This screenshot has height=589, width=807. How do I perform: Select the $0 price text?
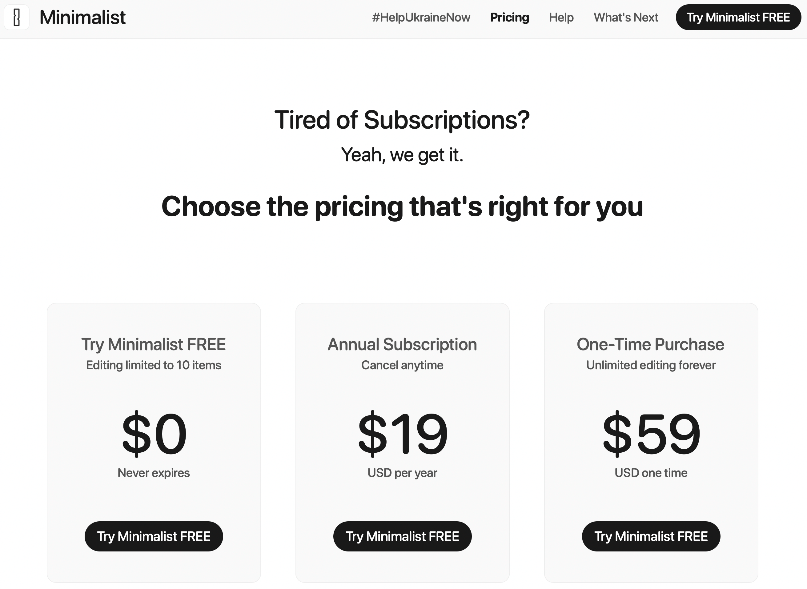[154, 434]
